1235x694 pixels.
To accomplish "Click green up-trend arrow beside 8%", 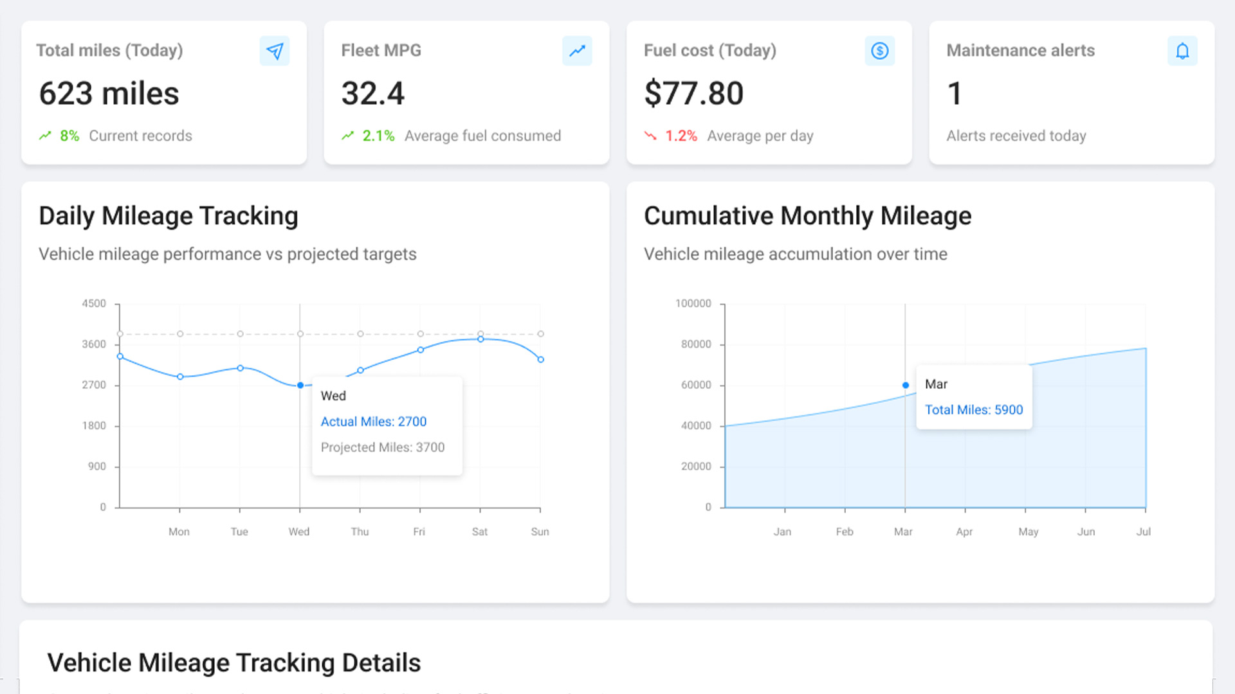I will pos(45,136).
